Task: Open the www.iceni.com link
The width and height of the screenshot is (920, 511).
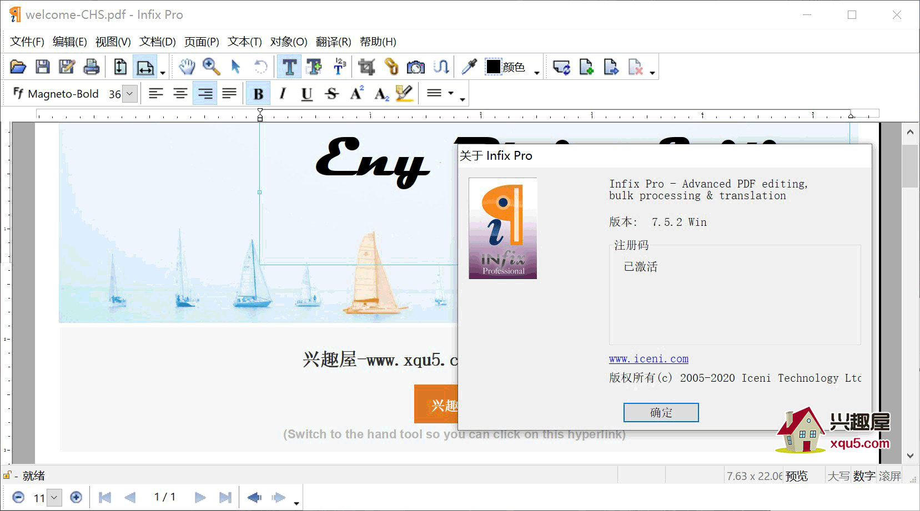Action: (648, 359)
